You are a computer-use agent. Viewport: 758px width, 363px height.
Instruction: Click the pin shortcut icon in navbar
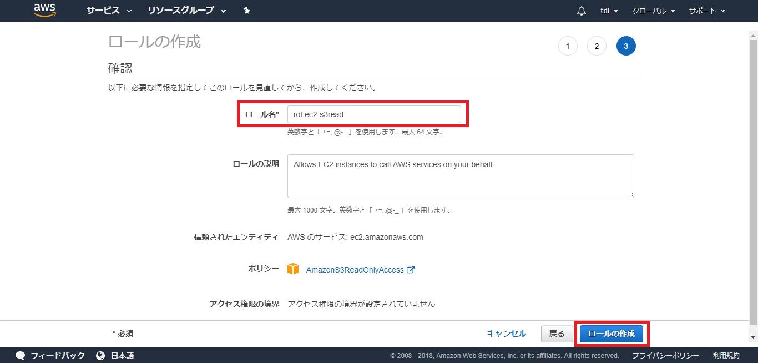246,11
